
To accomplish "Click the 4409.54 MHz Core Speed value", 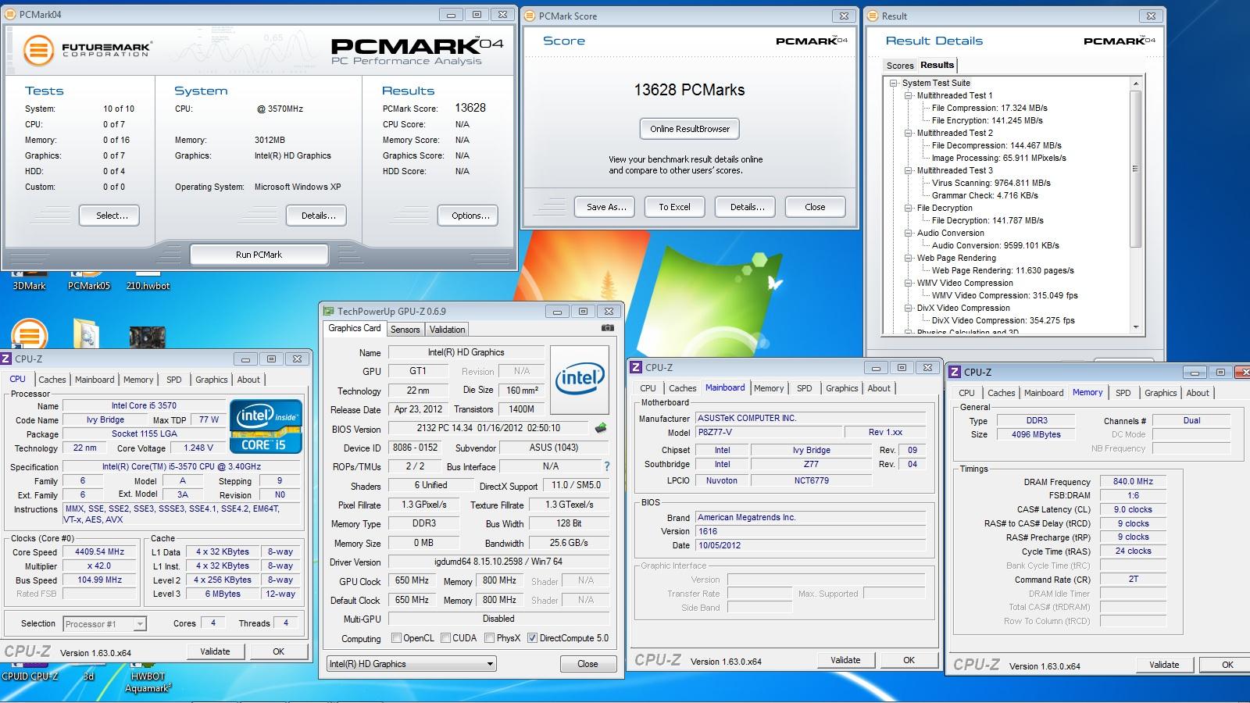I will coord(99,551).
